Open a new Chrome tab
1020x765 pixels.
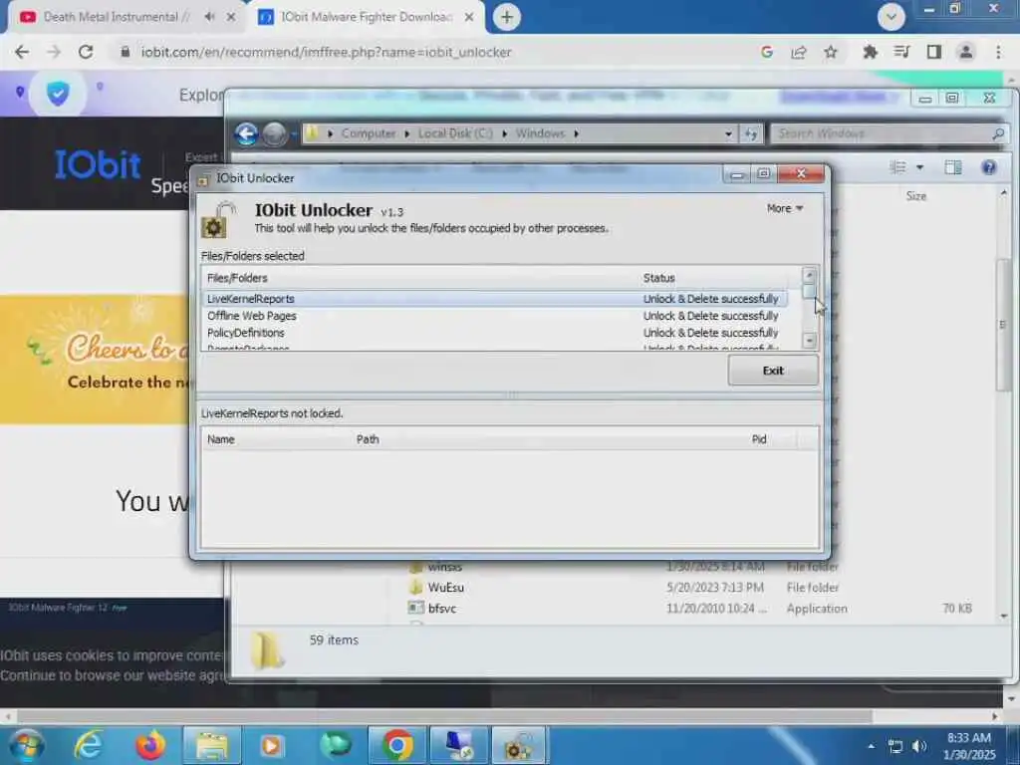tap(507, 17)
